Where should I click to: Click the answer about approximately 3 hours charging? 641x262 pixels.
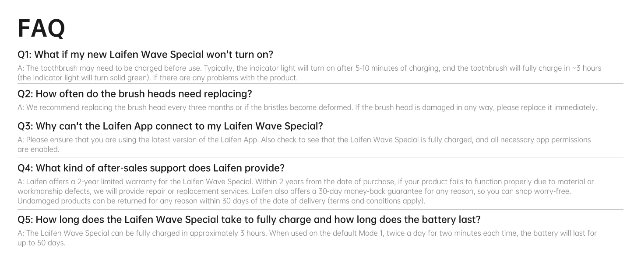coord(307,233)
